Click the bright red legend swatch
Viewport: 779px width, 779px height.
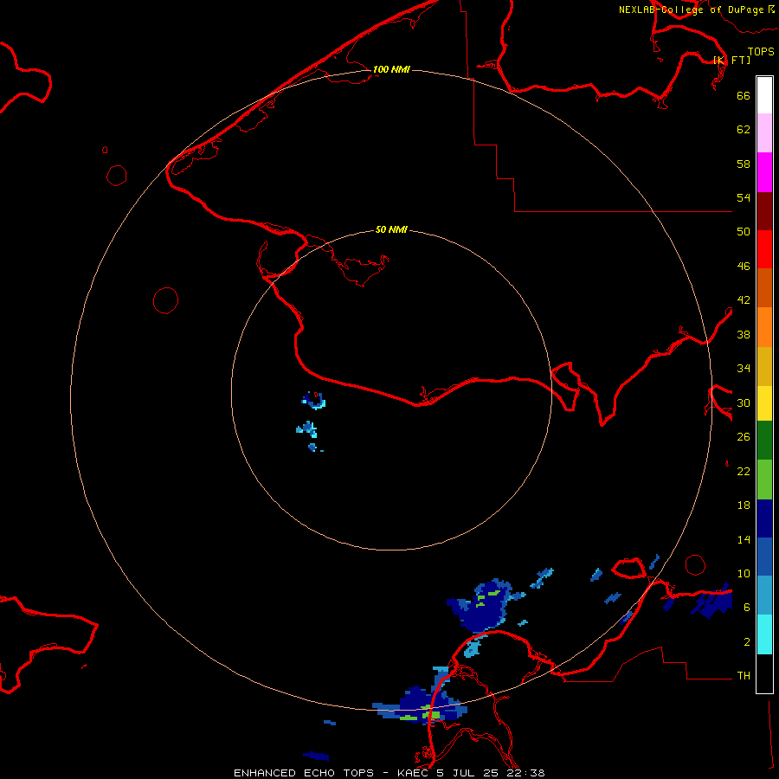(x=764, y=249)
